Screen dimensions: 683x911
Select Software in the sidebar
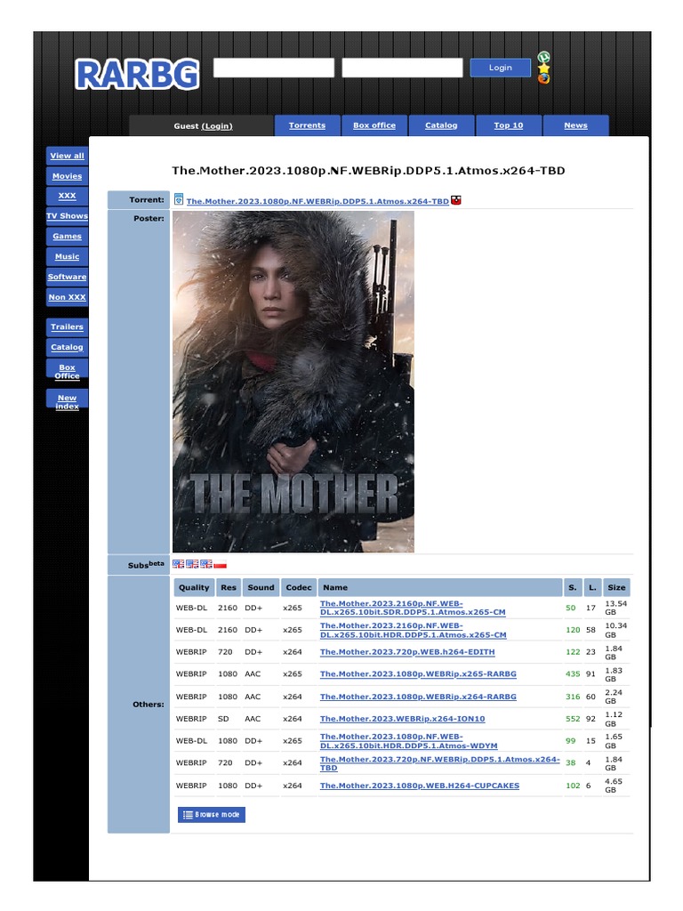pos(67,277)
